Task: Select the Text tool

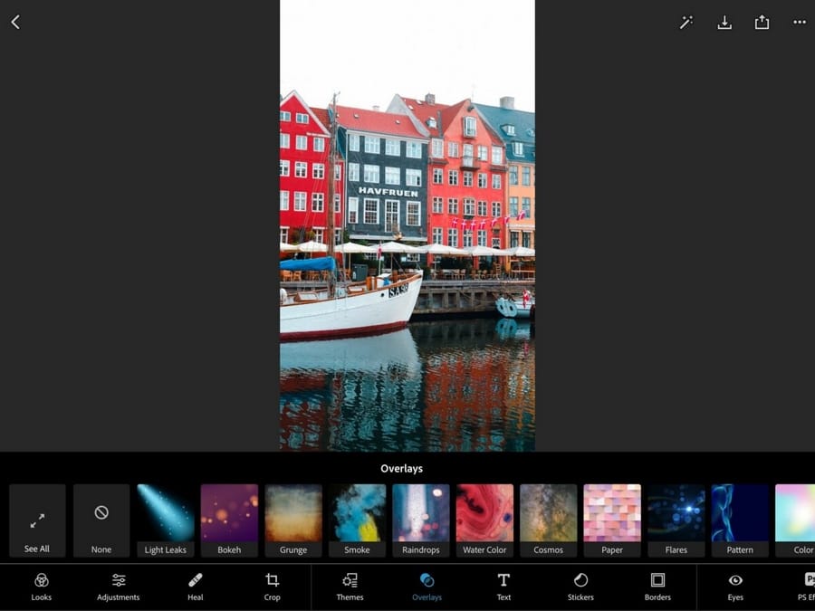Action: 503,587
